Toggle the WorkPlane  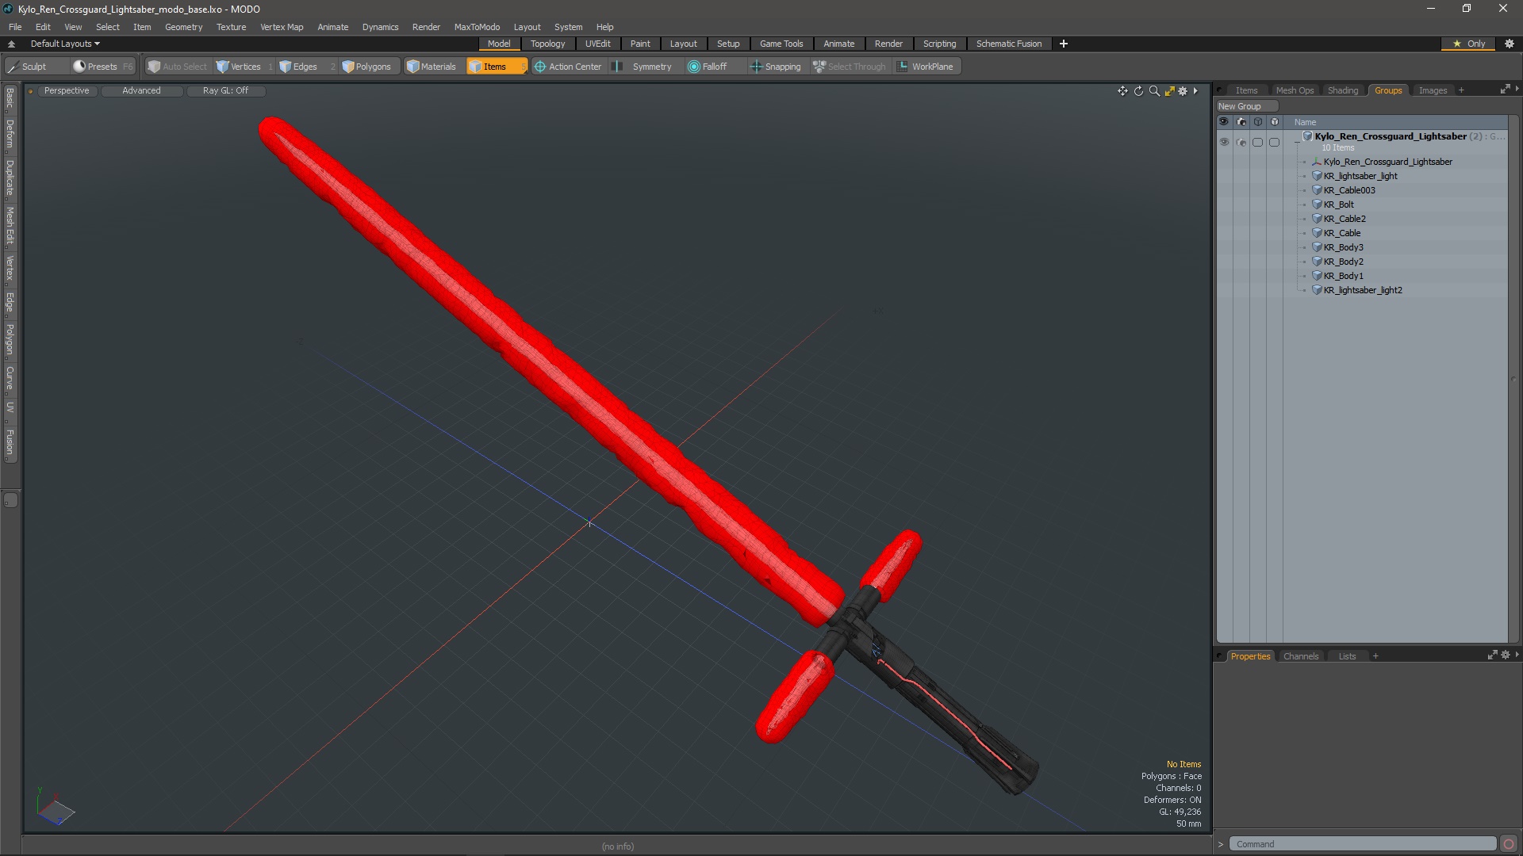(926, 67)
